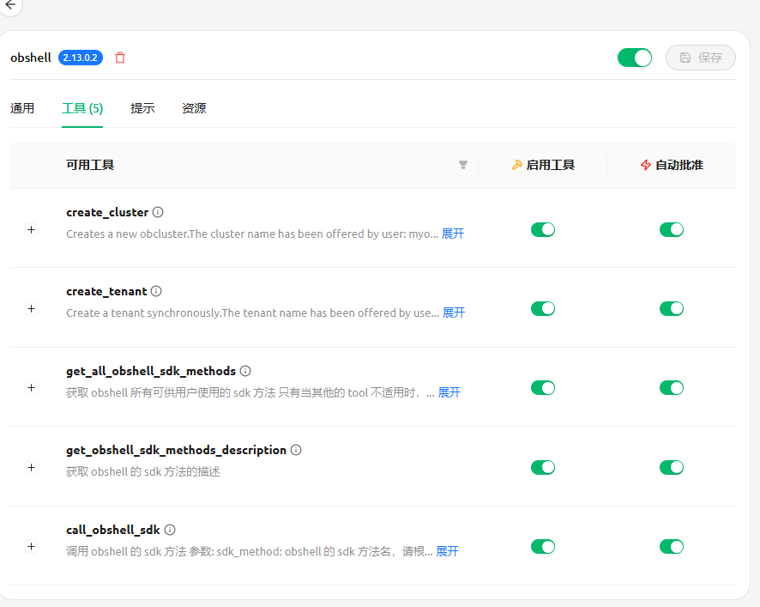Toggle the obshell server master switch
Viewport: 760px width, 607px height.
(635, 58)
